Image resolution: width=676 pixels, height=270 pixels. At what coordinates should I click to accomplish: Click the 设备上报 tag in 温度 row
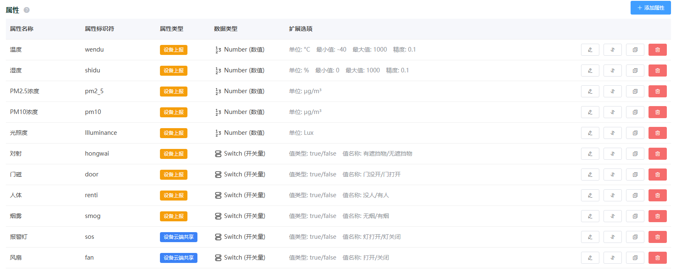[x=173, y=50]
